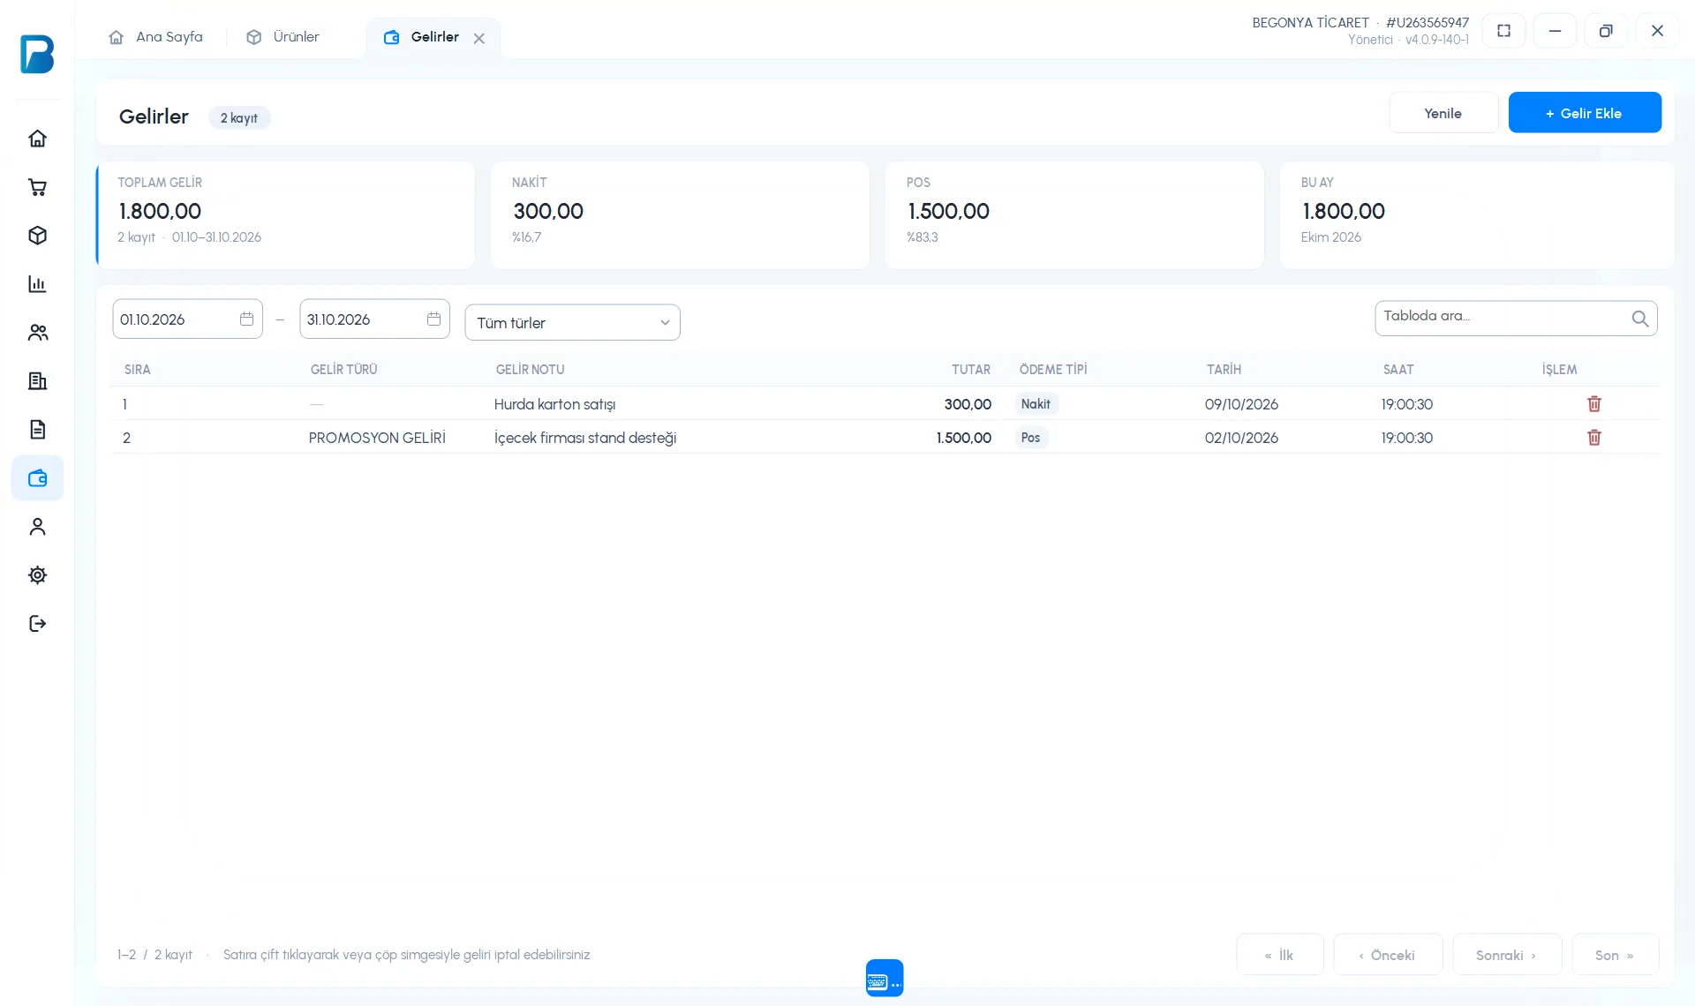Click the Nakit payment type badge

[x=1036, y=404]
